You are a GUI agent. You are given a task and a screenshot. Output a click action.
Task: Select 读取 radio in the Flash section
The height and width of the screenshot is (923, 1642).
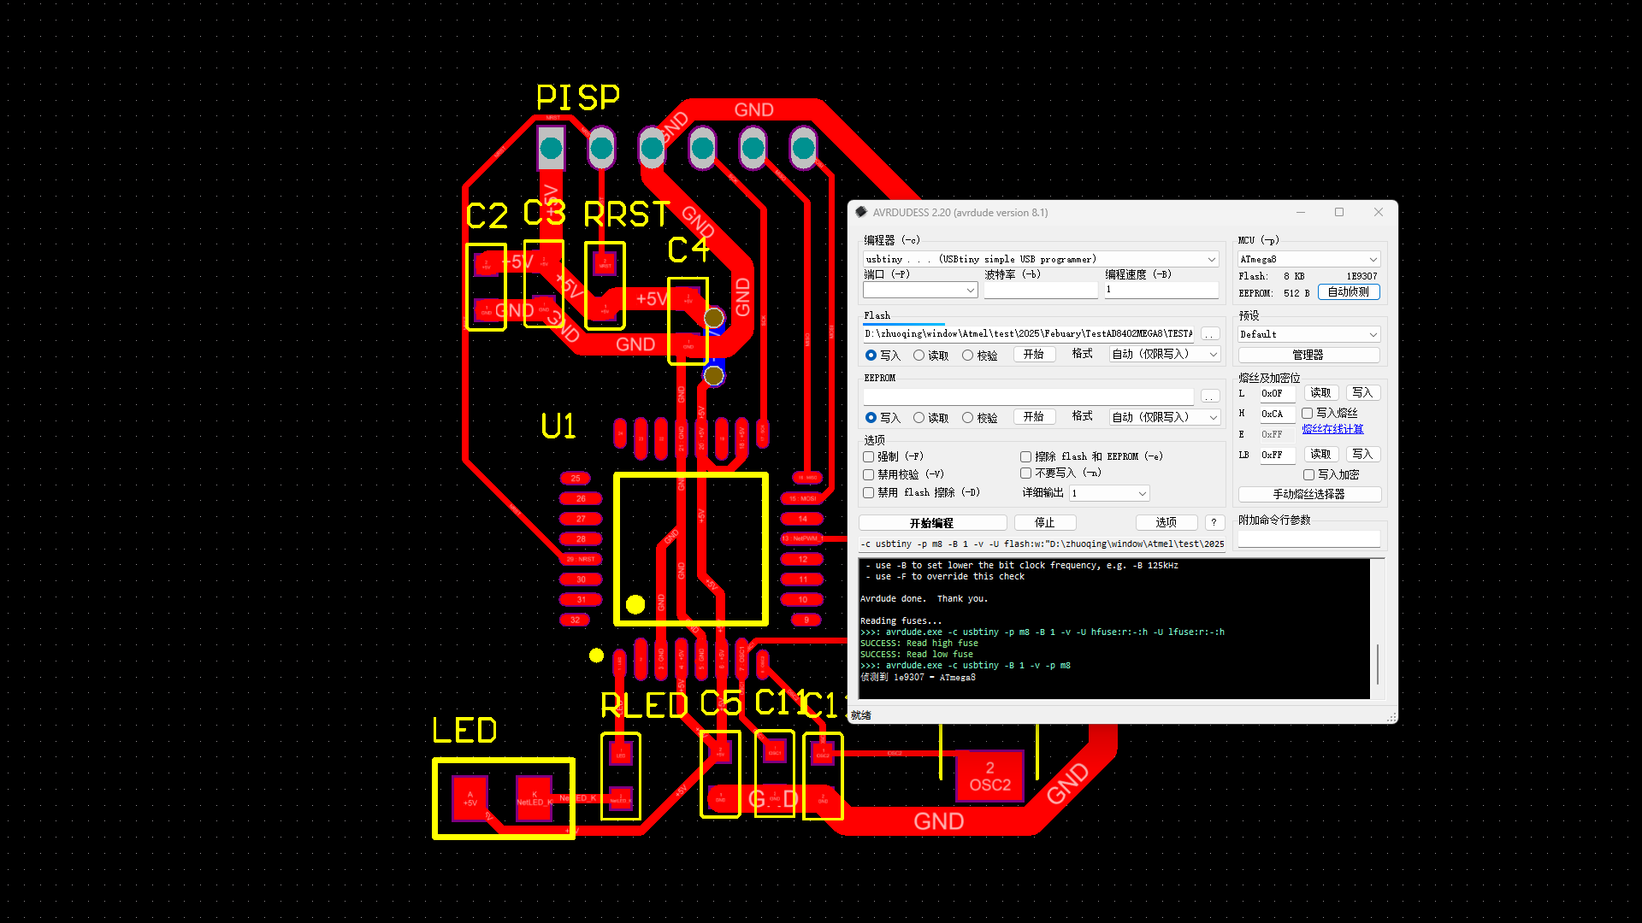(x=918, y=354)
